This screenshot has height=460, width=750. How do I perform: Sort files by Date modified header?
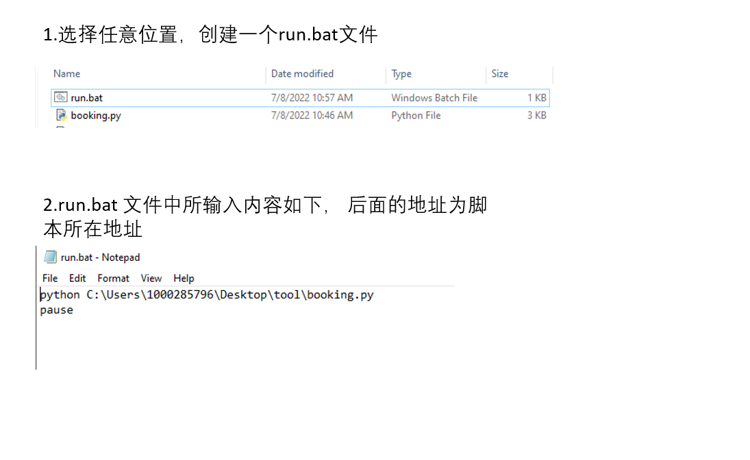click(302, 73)
